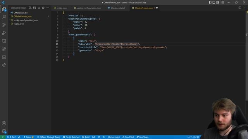Screen dimensions: 248x139
Task: Click the editor vertical scrollbar
Action: click(247, 55)
